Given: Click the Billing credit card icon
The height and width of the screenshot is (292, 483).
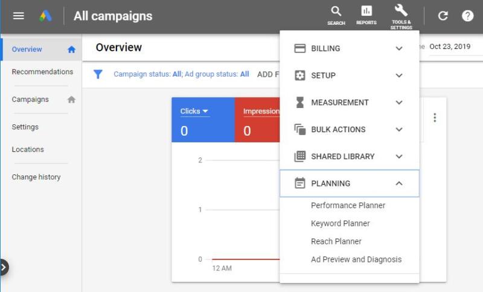Looking at the screenshot, I should tap(299, 48).
